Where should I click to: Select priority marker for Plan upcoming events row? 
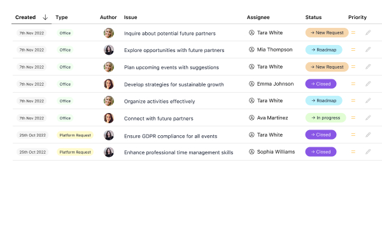click(x=353, y=67)
